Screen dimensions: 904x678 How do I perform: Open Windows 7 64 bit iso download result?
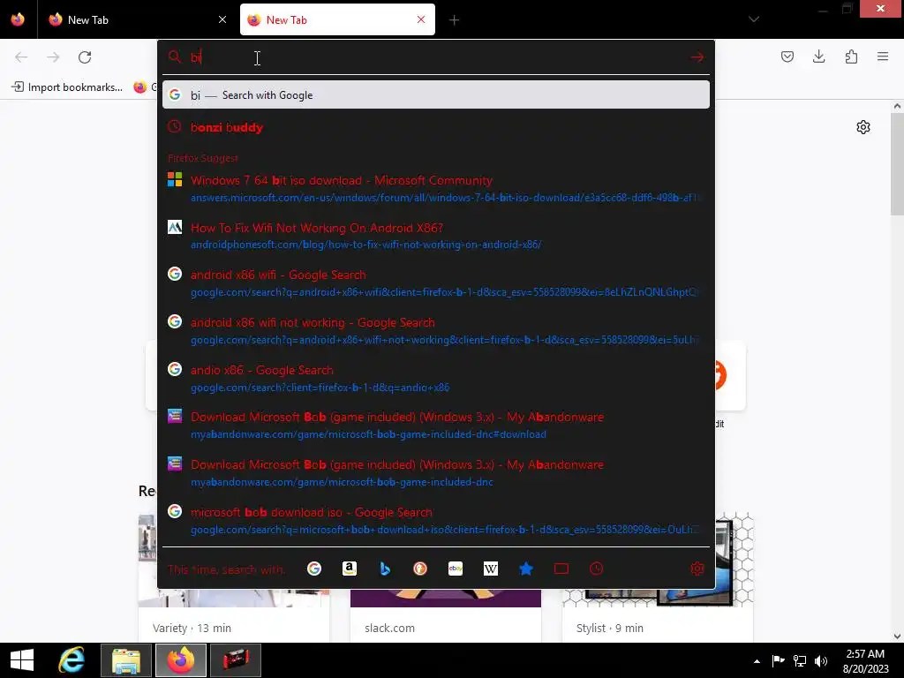pos(436,189)
